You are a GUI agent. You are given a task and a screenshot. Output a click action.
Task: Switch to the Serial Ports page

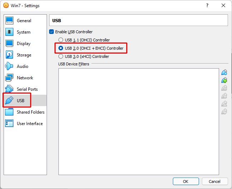[27, 89]
